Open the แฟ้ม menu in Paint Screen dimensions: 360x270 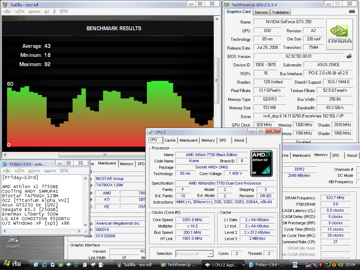pyautogui.click(x=7, y=11)
